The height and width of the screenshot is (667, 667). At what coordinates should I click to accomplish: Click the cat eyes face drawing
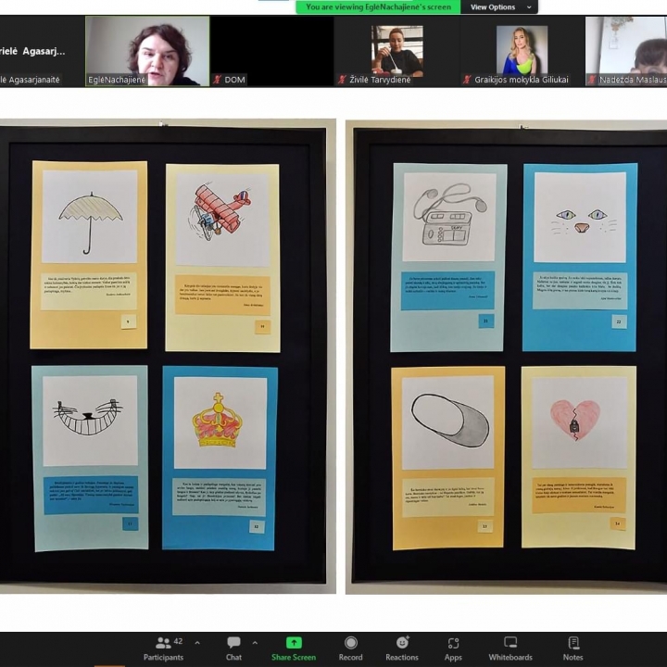coord(583,221)
